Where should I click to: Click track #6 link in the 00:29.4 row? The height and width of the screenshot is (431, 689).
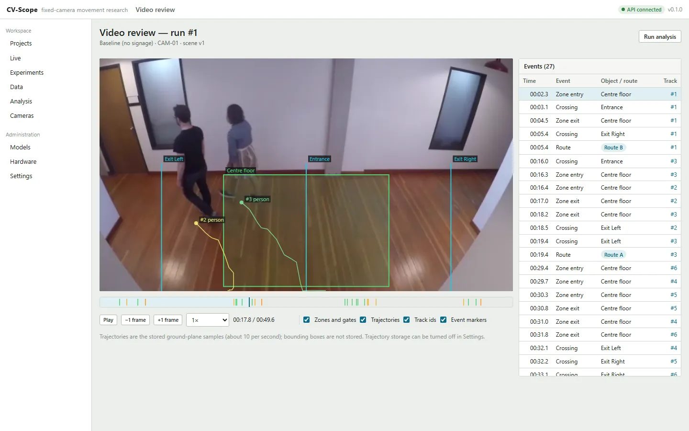tap(674, 268)
